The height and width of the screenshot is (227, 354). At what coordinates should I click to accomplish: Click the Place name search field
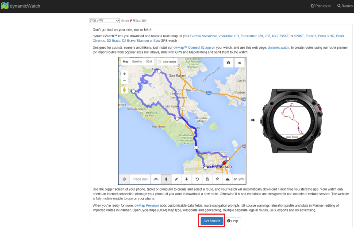(140, 179)
